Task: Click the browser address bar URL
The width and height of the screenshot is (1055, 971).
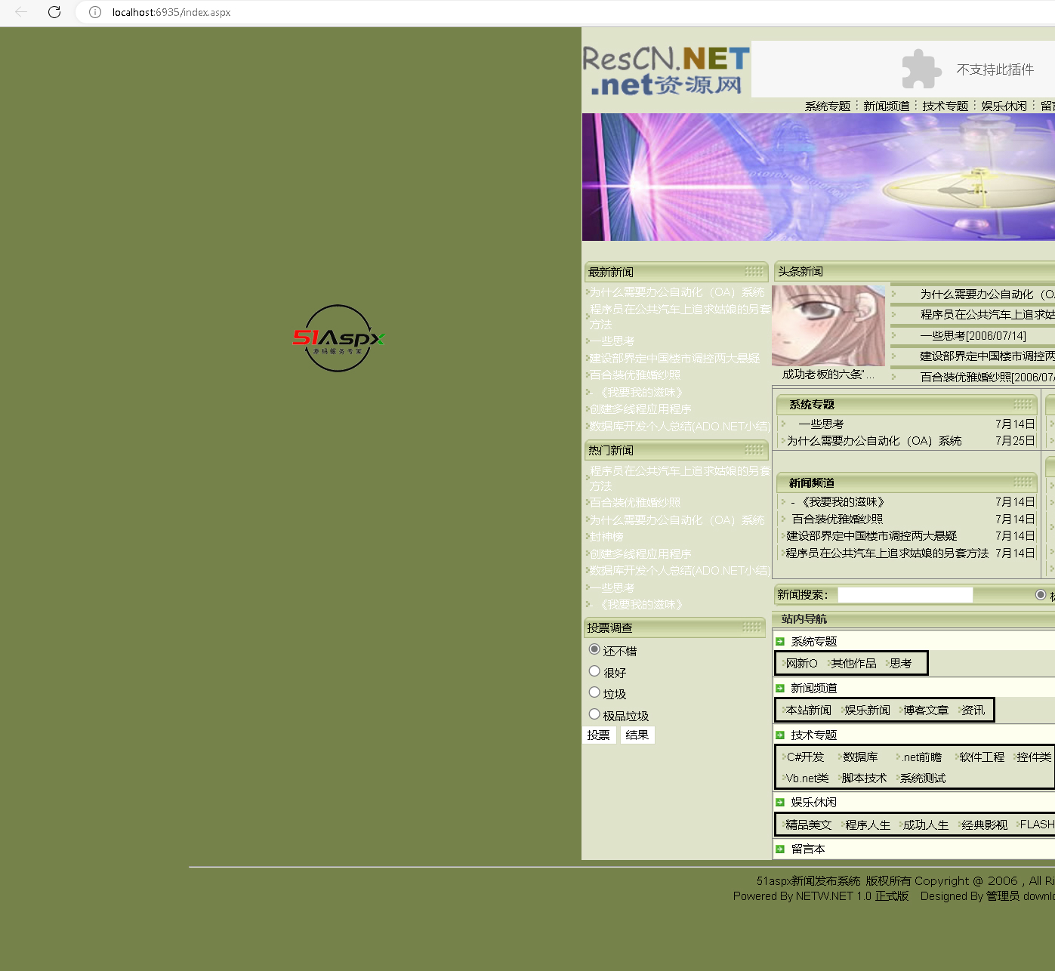Action: [x=171, y=12]
